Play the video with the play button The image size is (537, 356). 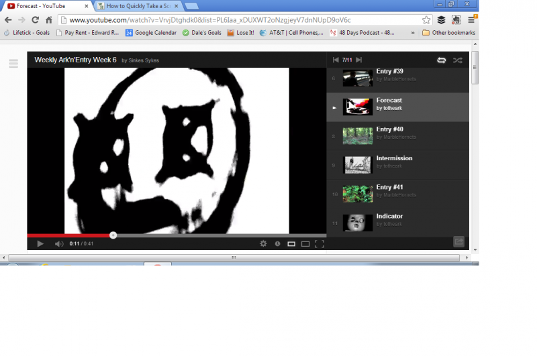(x=40, y=243)
